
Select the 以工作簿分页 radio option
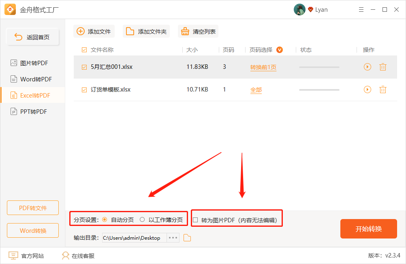(x=142, y=219)
